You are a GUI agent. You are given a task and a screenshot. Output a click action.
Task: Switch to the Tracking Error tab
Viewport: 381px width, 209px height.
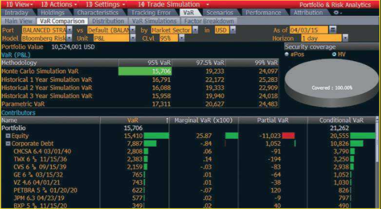click(151, 13)
